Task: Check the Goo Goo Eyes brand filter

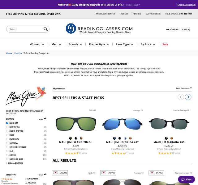Action: (7, 159)
